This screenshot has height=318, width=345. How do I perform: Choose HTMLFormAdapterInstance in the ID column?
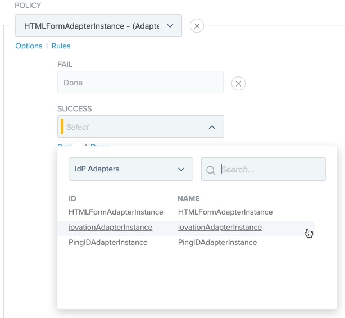click(116, 212)
